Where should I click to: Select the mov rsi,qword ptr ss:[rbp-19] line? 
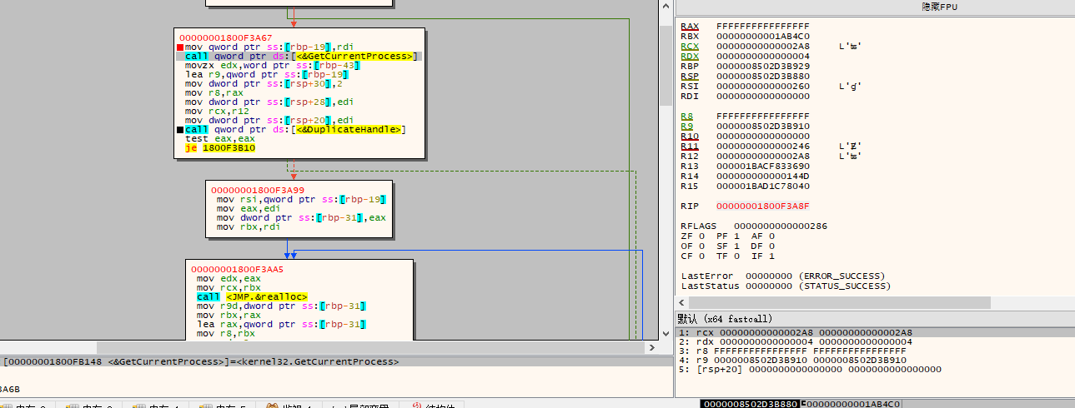[x=301, y=200]
